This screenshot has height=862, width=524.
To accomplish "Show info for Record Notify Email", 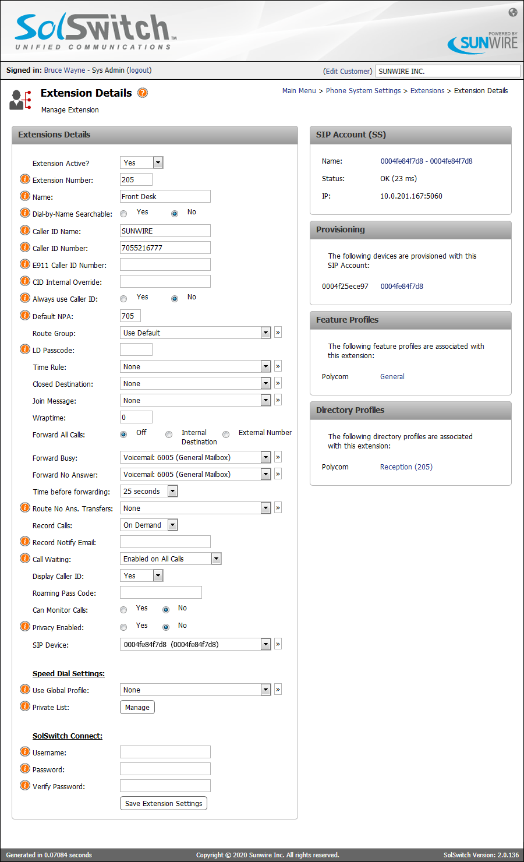I will tap(25, 542).
